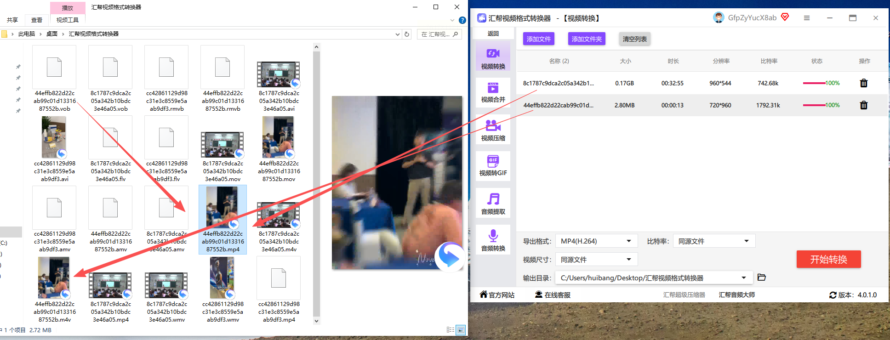Click the 清空列表 button
Screen dimensions: 890x340
[634, 39]
